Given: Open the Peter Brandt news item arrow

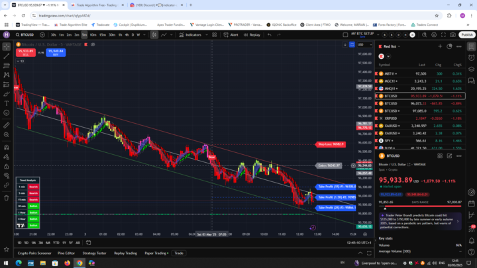Looking at the screenshot, I should 458,222.
